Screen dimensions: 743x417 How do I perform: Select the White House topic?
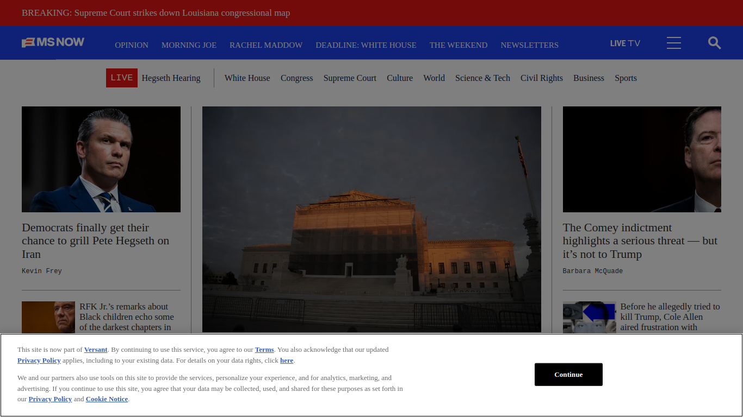(247, 78)
